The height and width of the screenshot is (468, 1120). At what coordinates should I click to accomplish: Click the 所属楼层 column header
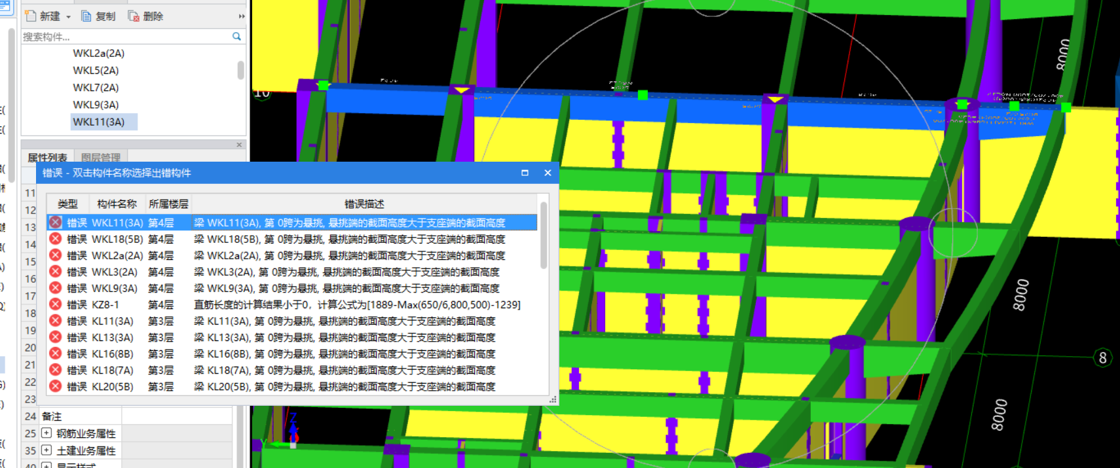[168, 204]
